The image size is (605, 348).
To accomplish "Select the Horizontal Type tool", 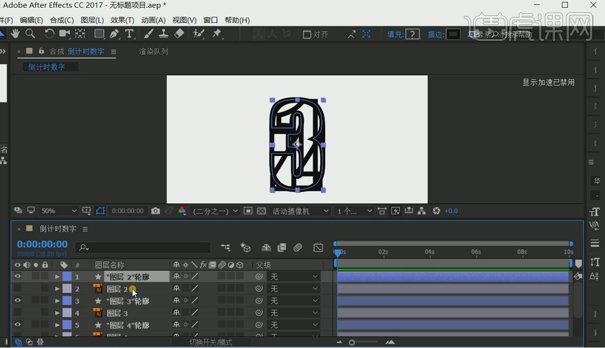I will pyautogui.click(x=130, y=34).
